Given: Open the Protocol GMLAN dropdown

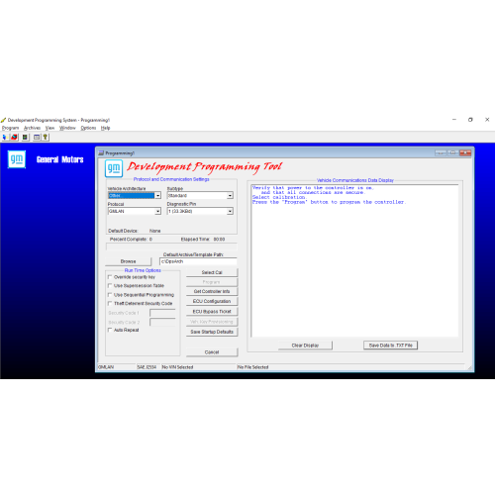Looking at the screenshot, I should [x=157, y=211].
